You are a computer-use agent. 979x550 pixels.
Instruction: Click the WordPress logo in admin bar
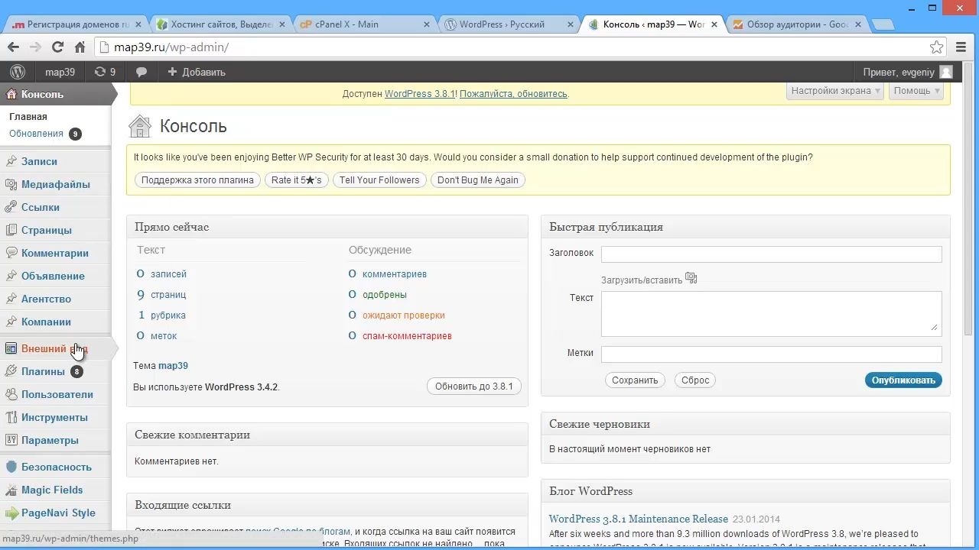click(18, 72)
